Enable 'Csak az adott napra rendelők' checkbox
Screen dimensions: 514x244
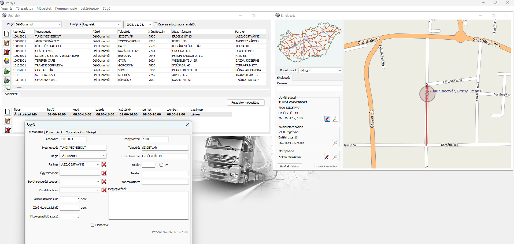point(156,24)
